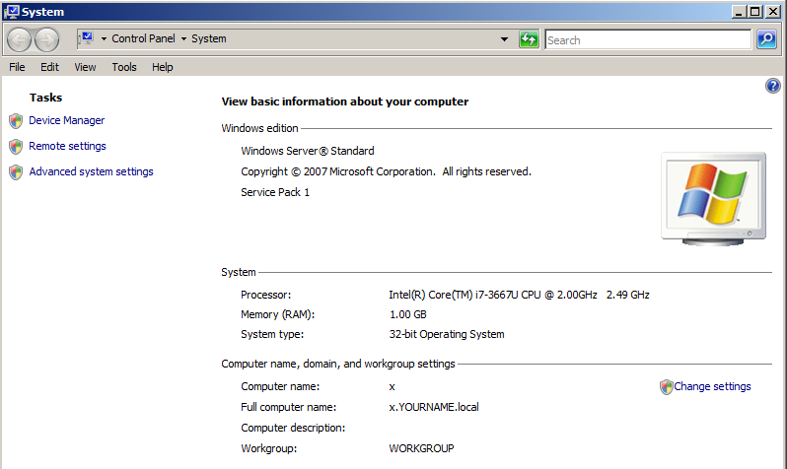Click the shield icon beside Remote settings
Viewport: 787px width, 469px height.
(16, 147)
